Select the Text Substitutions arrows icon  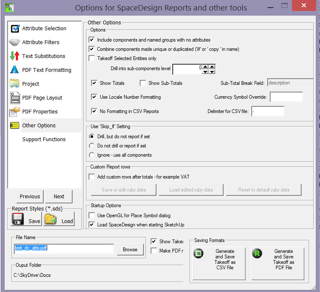(x=15, y=56)
